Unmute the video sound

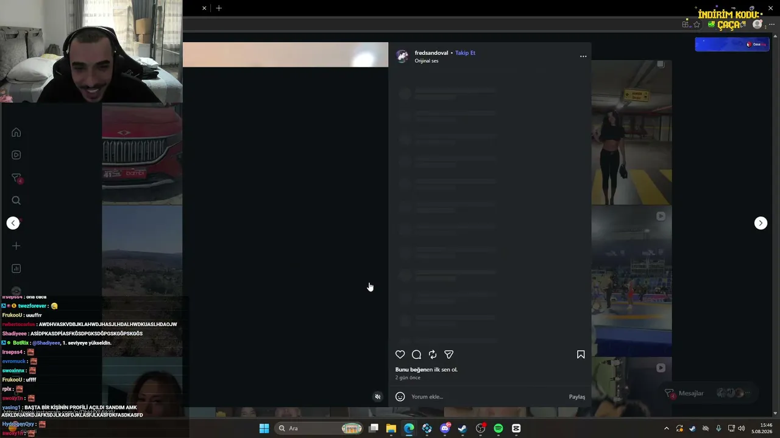tap(378, 397)
